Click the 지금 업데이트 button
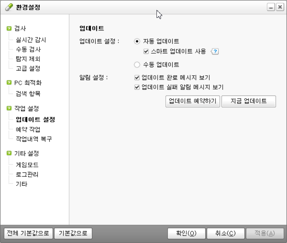The height and width of the screenshot is (243, 287). point(249,101)
